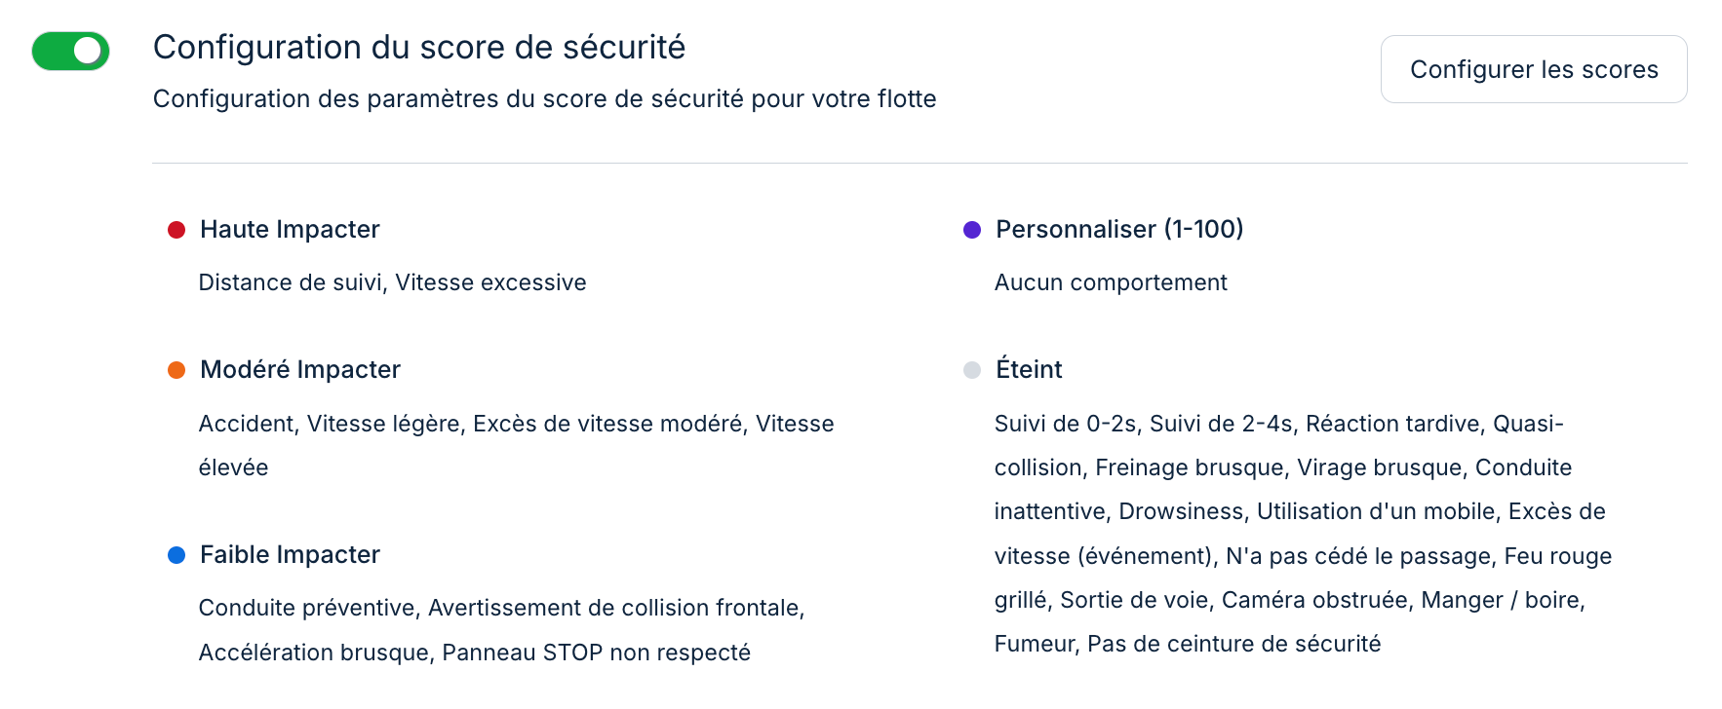Click the orange Modéré Impacter indicator dot

176,369
